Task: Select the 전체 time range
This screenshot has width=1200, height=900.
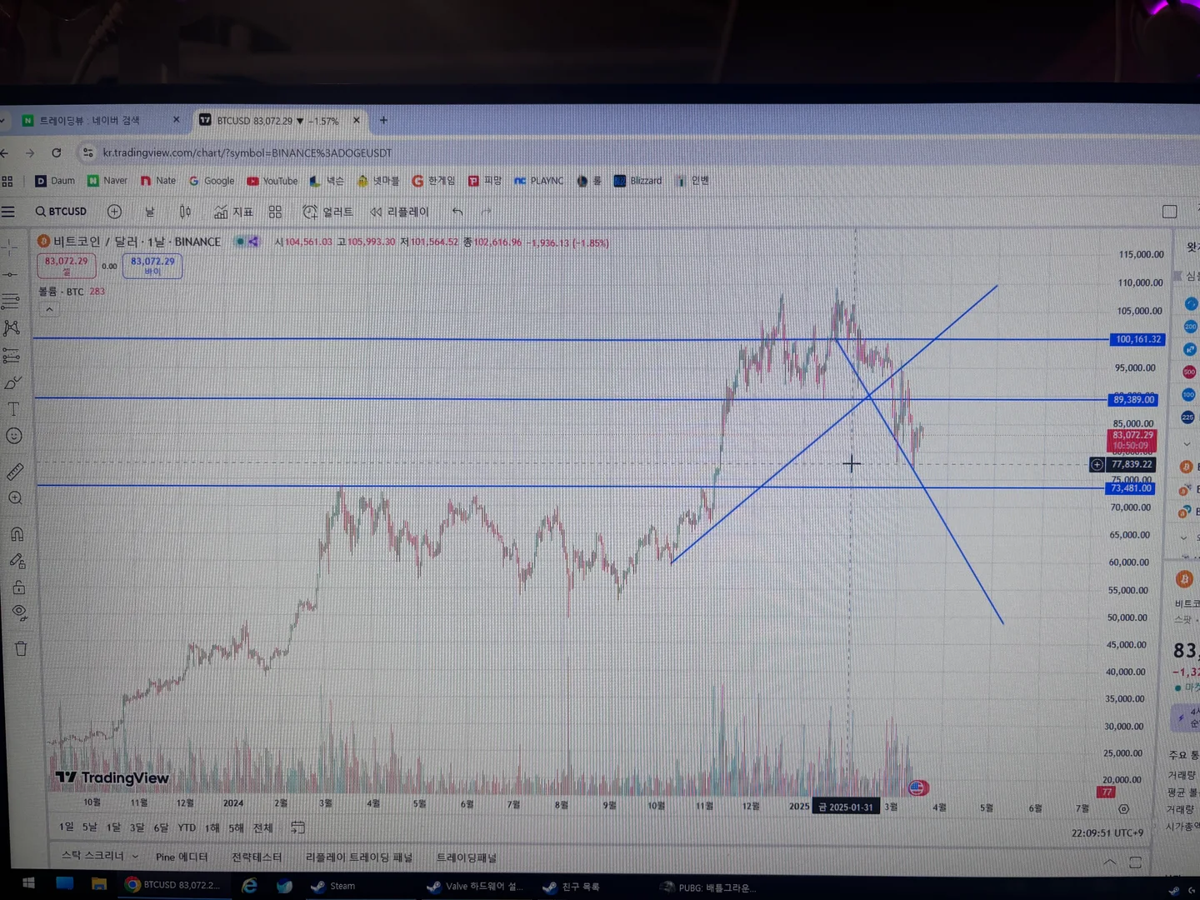Action: pos(262,827)
